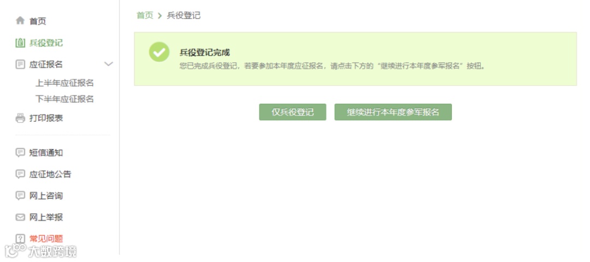590x262 pixels.
Task: Click the envelope icon beside 网上举报
Action: 20,217
